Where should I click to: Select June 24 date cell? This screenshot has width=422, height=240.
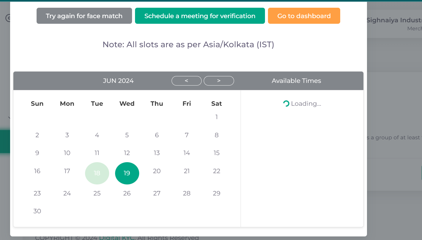67,193
